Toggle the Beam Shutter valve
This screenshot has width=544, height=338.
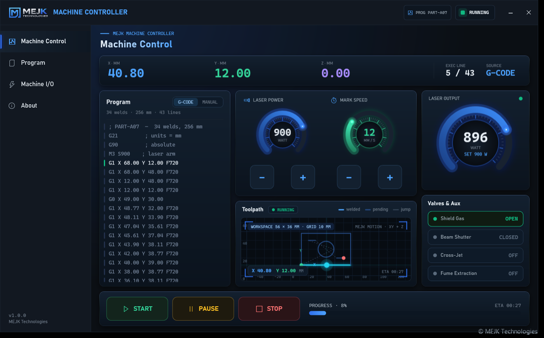click(x=476, y=237)
